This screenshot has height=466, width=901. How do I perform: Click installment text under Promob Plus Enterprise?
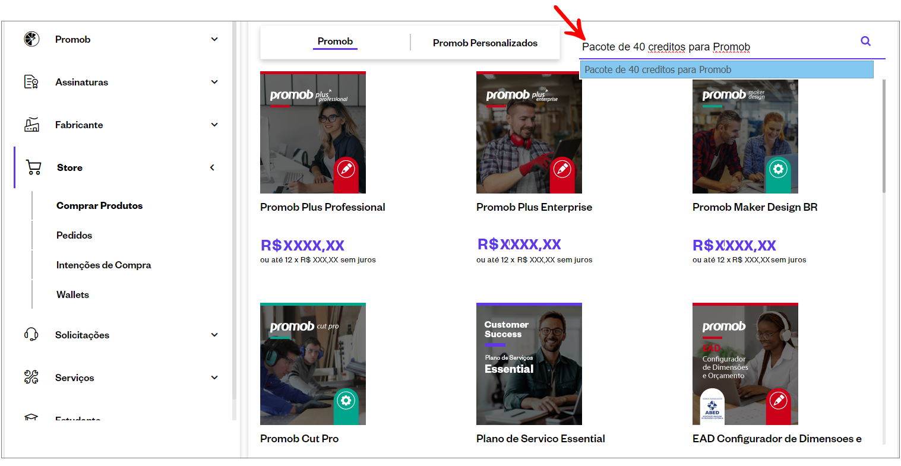[x=535, y=260]
